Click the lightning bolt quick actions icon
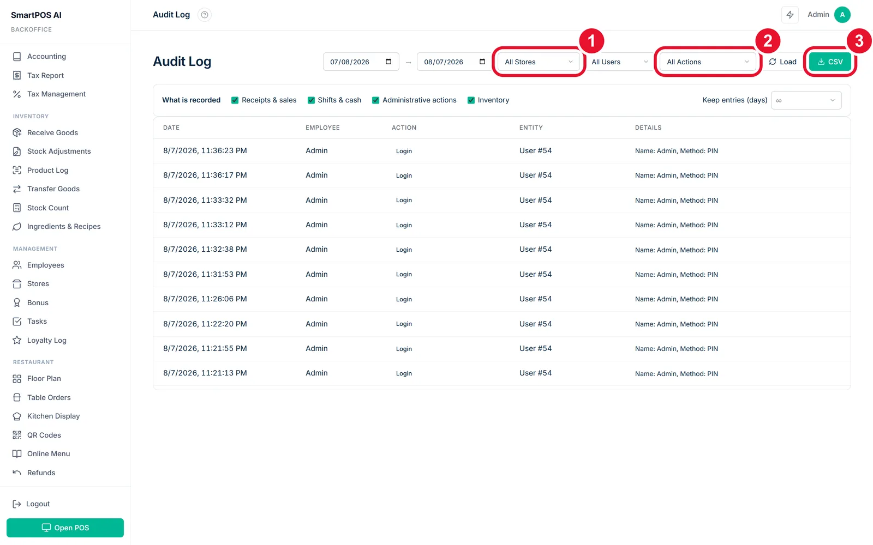 (x=790, y=15)
